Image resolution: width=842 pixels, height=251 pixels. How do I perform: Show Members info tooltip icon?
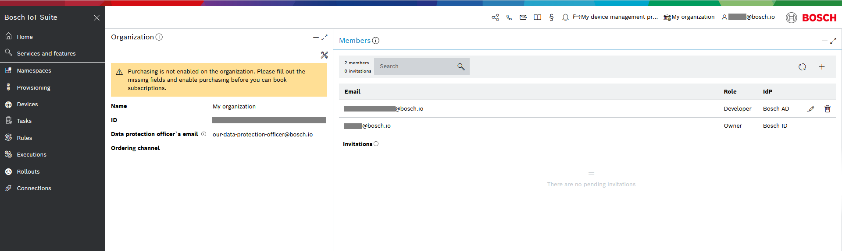376,41
